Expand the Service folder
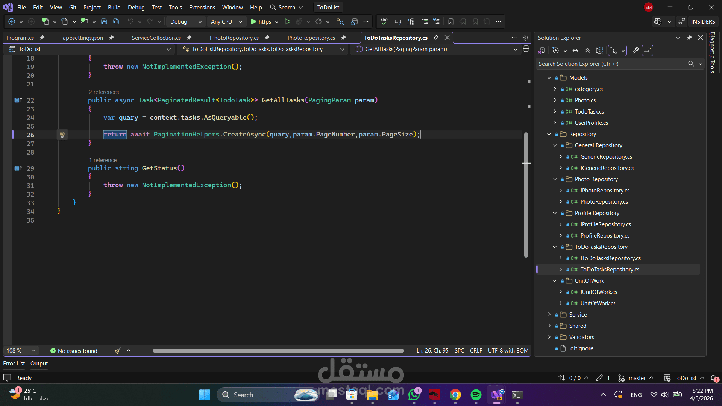The height and width of the screenshot is (406, 722). [x=549, y=315]
